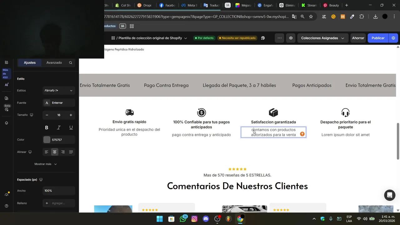Image resolution: width=400 pixels, height=225 pixels.
Task: Select Lorem ipsum dolor sit amet text
Action: 346,135
